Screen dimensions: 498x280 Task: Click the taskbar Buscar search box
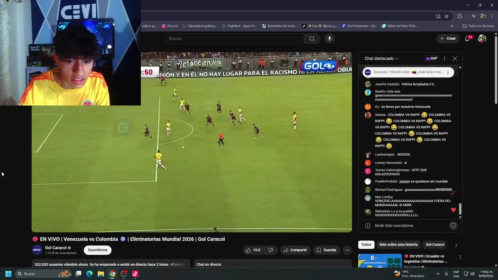pyautogui.click(x=44, y=274)
